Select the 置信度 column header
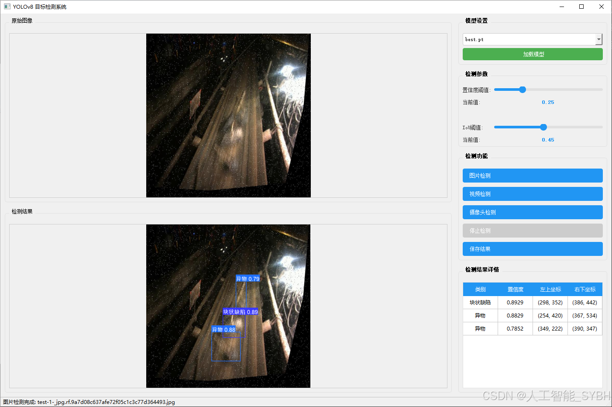This screenshot has width=612, height=407. pyautogui.click(x=515, y=290)
